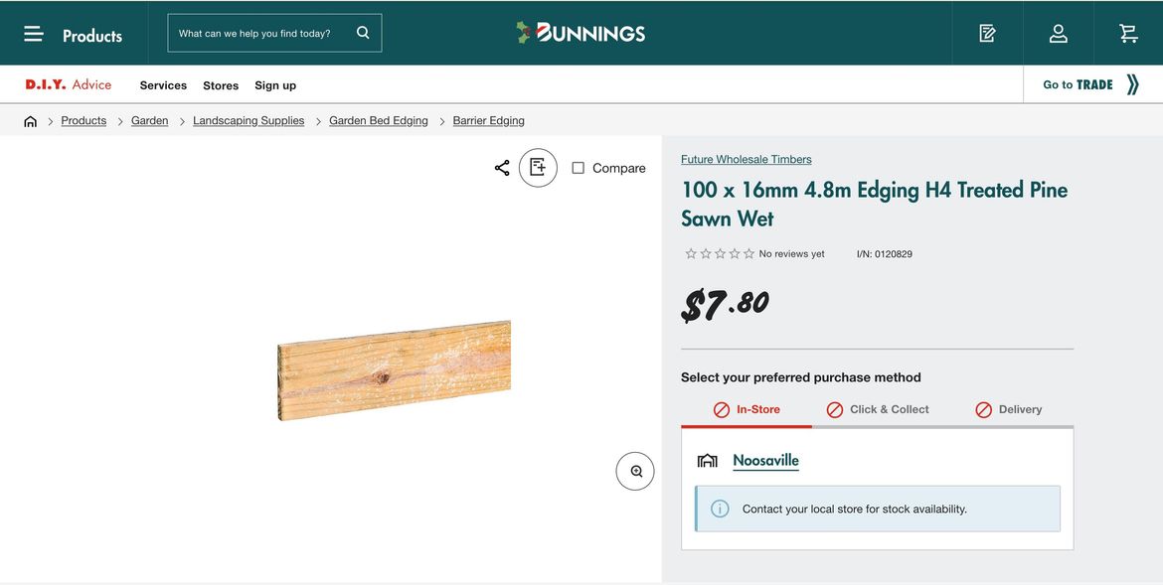Tick the Compare checkbox
Screen dimensions: 1163x585
[x=579, y=168]
